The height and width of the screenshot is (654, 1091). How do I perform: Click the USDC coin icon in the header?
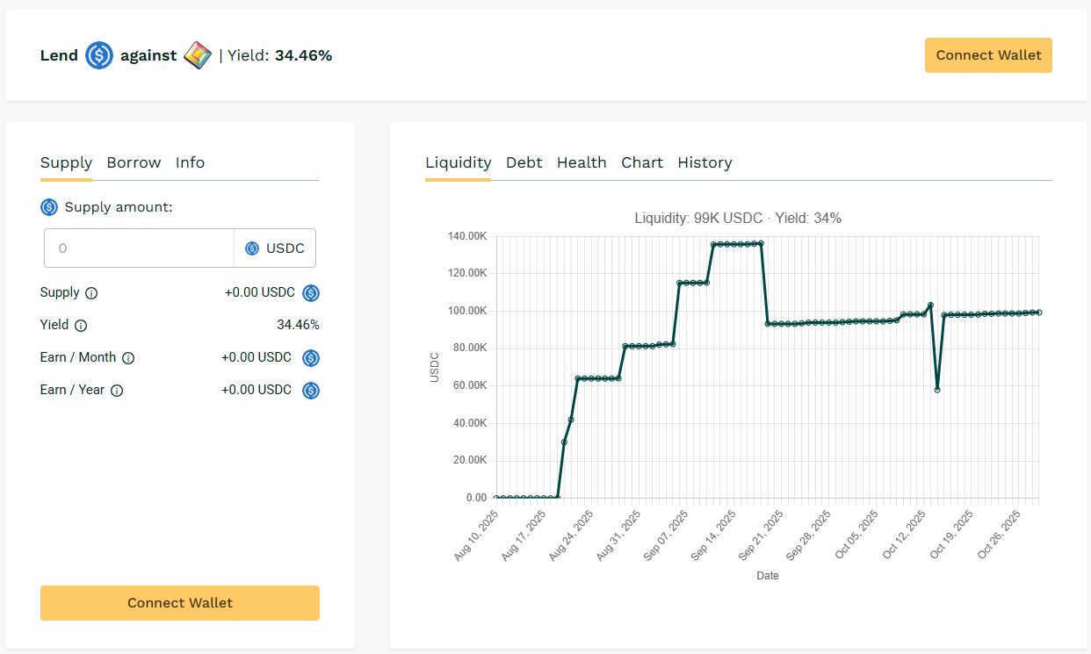(98, 55)
